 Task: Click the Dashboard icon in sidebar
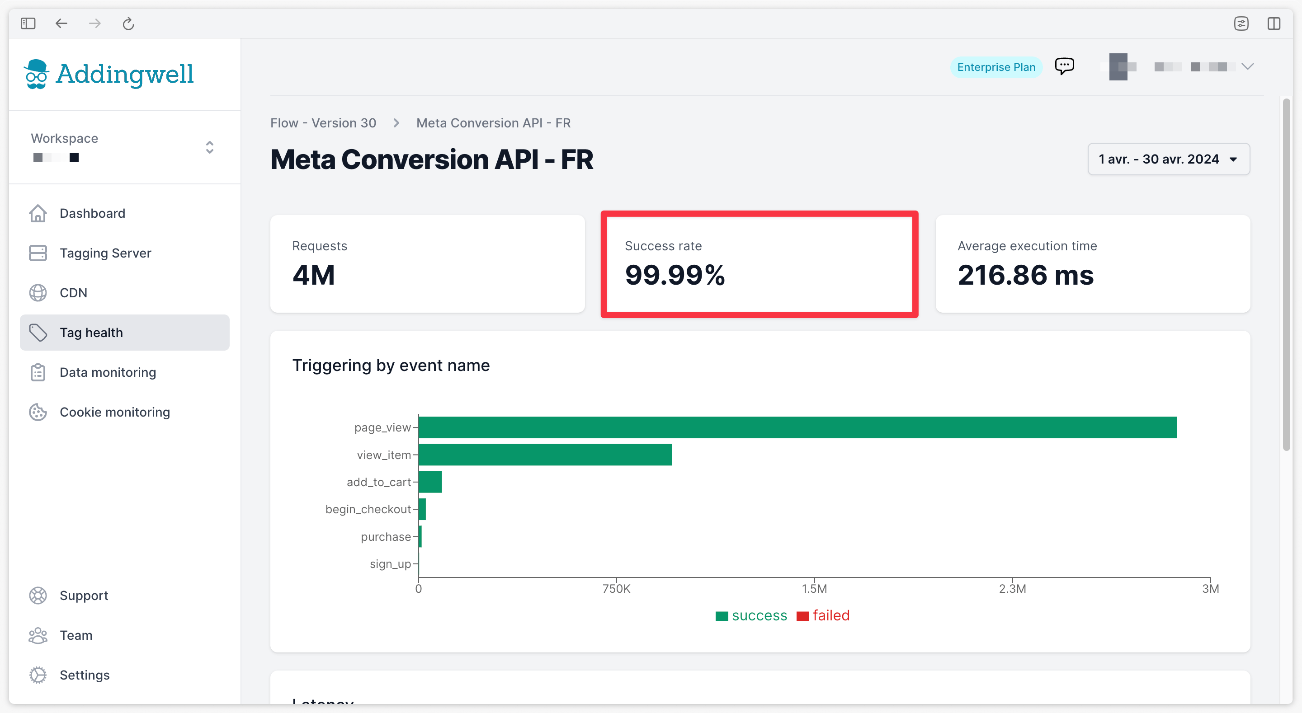38,212
